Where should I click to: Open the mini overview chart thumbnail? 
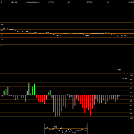66,128
